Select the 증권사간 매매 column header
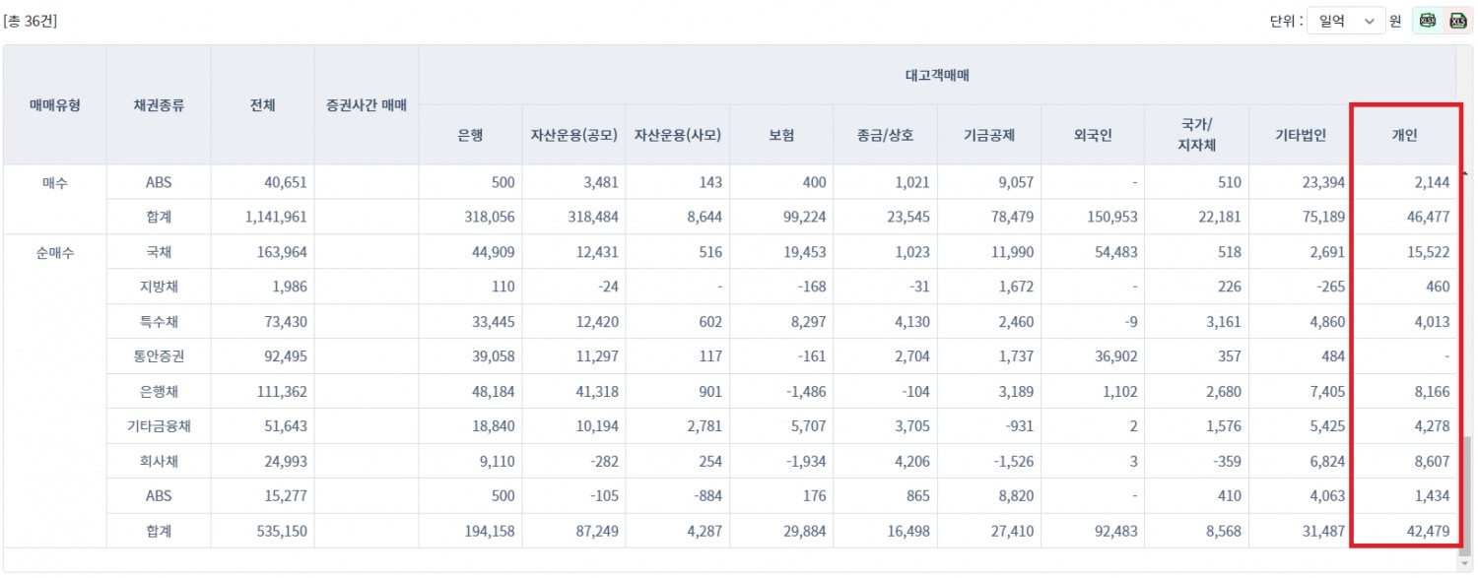Screen dimensions: 1478x578 pyautogui.click(x=367, y=104)
